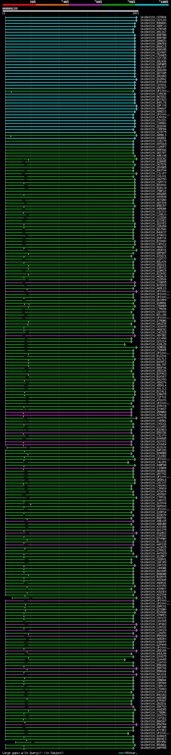
Task: Select the UniRef100_Q5HWN3 hit
Action: pos(153,412)
